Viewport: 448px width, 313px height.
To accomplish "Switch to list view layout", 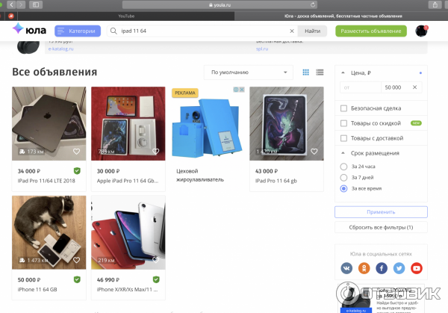I will tap(320, 72).
